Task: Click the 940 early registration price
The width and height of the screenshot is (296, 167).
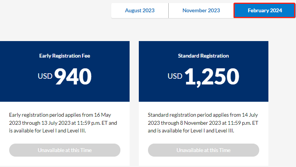Action: [73, 76]
